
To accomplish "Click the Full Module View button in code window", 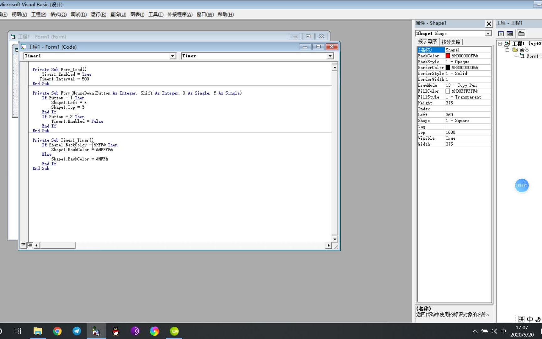I will tap(30, 245).
